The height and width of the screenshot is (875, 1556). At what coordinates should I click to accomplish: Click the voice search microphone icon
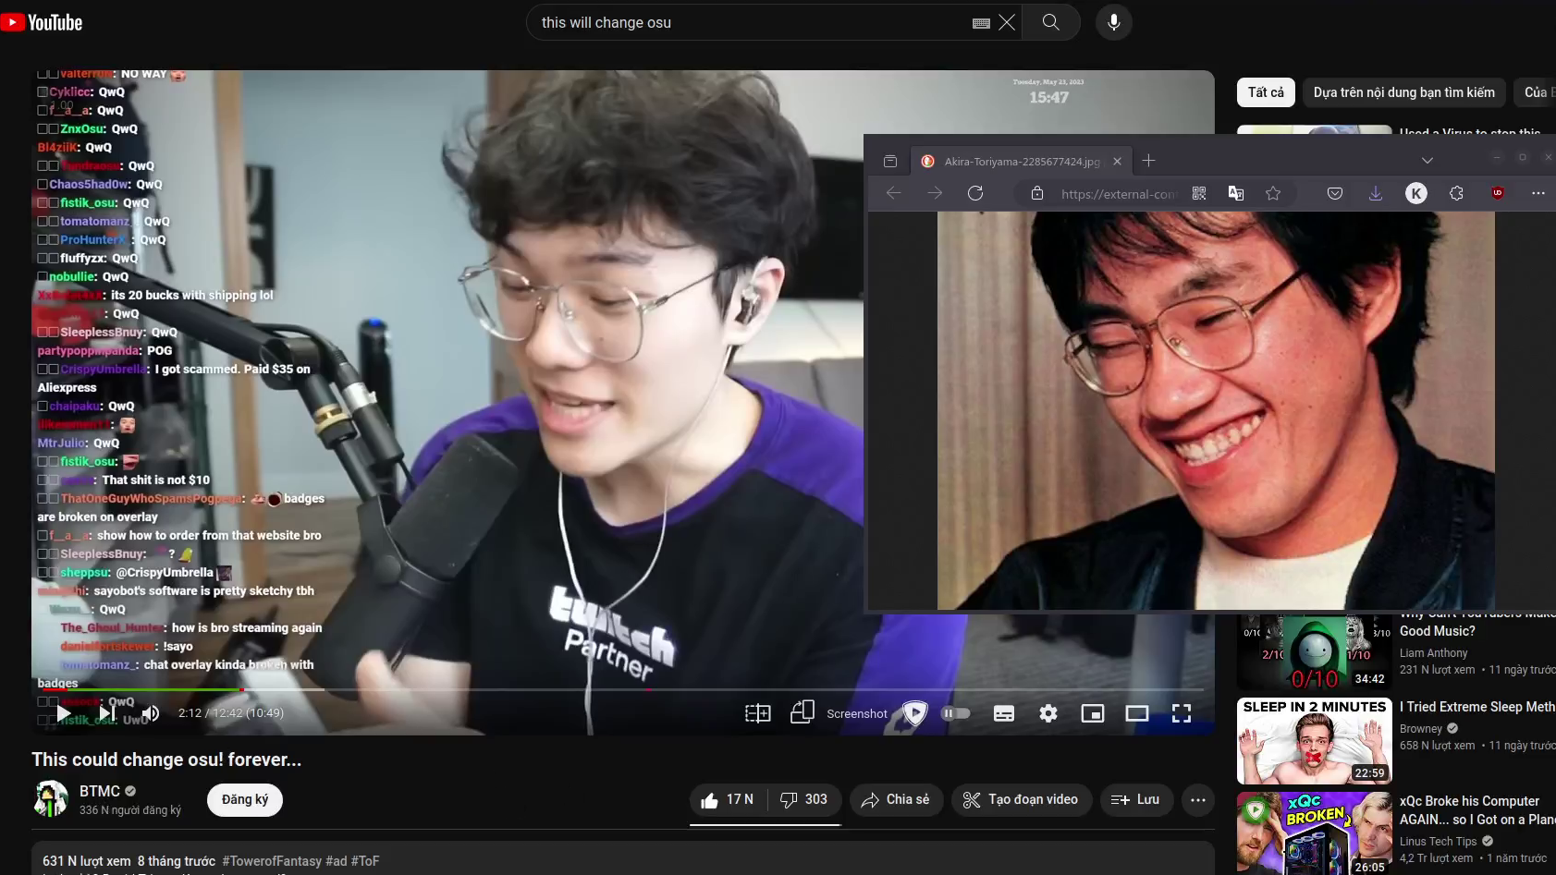click(1113, 22)
